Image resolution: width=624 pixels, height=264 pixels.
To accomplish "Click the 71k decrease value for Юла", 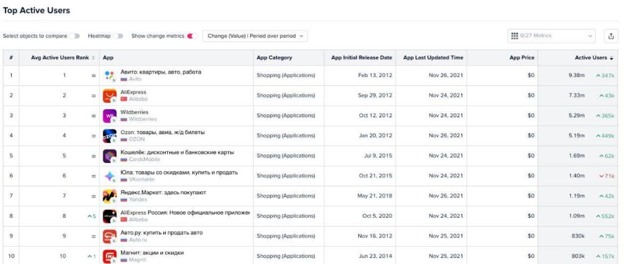I will 607,176.
